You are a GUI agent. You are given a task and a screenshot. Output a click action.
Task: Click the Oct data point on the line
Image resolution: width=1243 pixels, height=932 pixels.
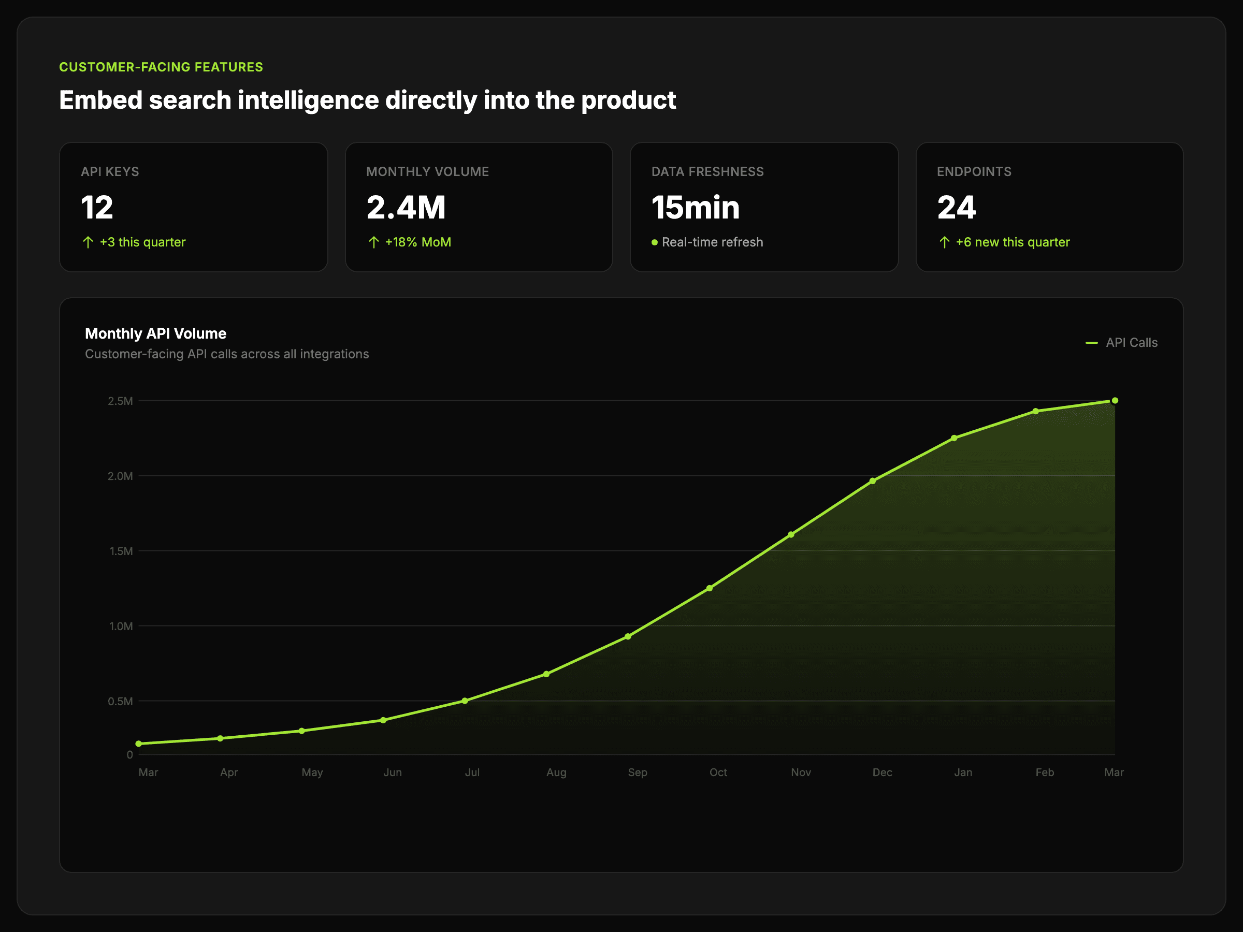tap(710, 588)
